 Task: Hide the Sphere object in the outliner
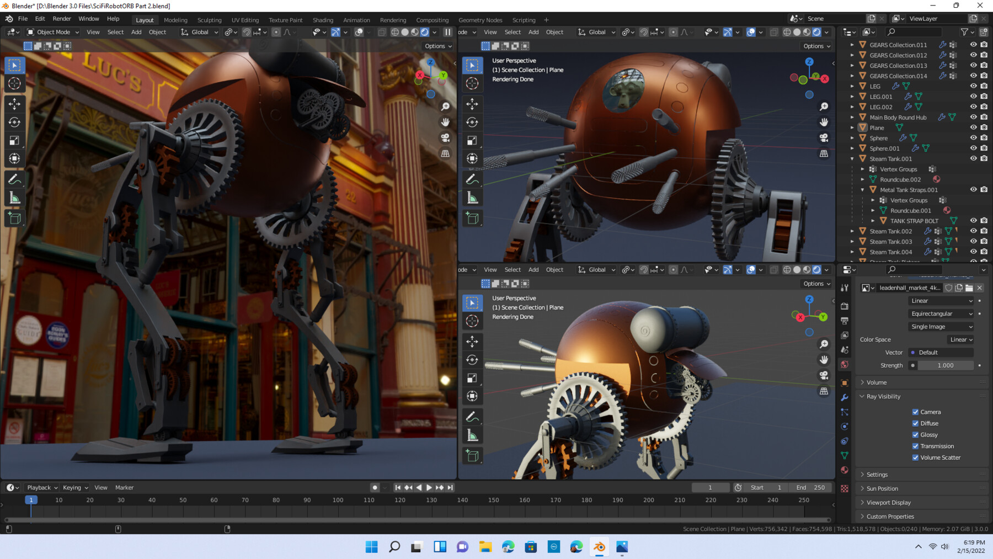[x=973, y=138]
